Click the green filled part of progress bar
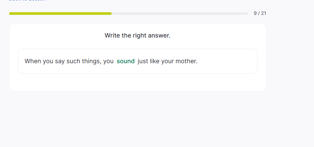The height and width of the screenshot is (147, 314). pos(60,14)
